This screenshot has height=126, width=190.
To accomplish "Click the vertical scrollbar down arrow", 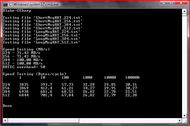I will coord(184,116).
